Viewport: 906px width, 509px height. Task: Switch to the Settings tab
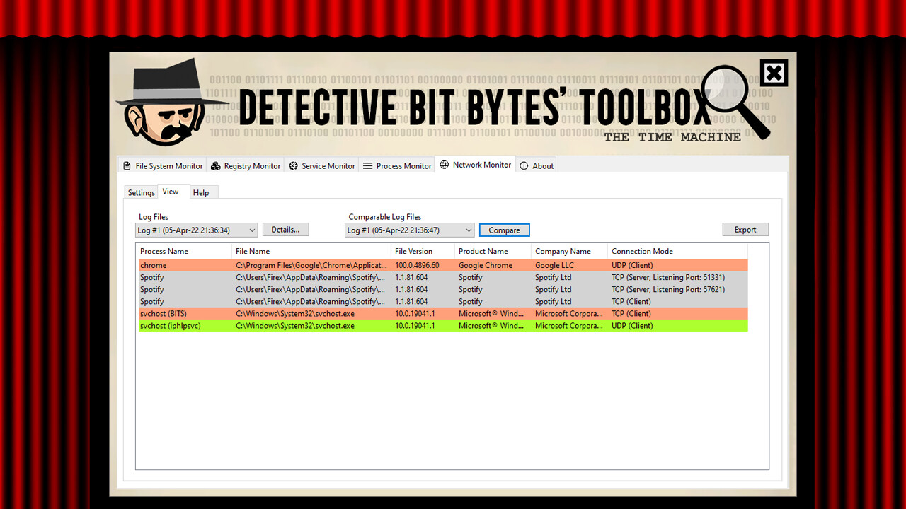(140, 192)
